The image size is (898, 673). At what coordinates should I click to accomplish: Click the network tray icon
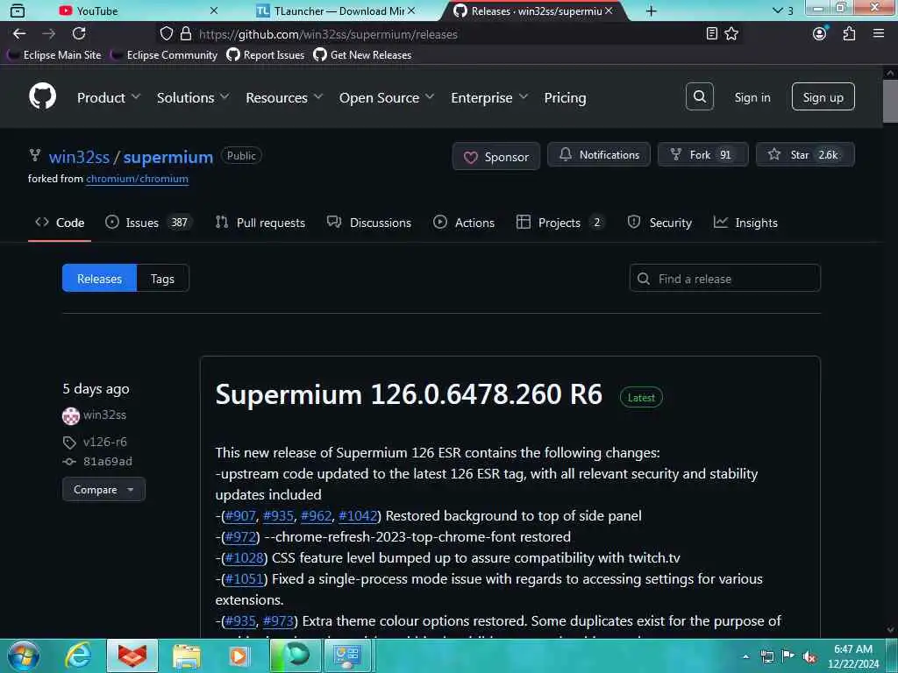click(x=766, y=656)
